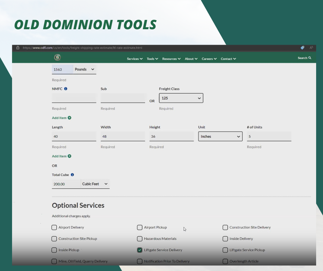Check Mine, Oil Field, Quarry Delivery

point(54,261)
